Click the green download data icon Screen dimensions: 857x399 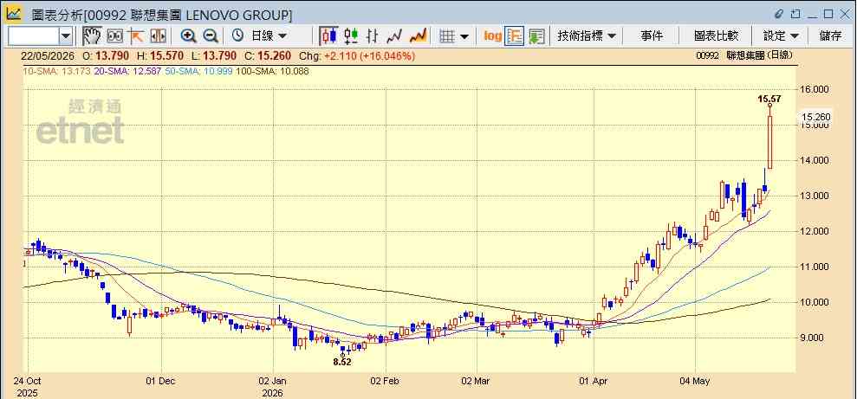coord(536,36)
